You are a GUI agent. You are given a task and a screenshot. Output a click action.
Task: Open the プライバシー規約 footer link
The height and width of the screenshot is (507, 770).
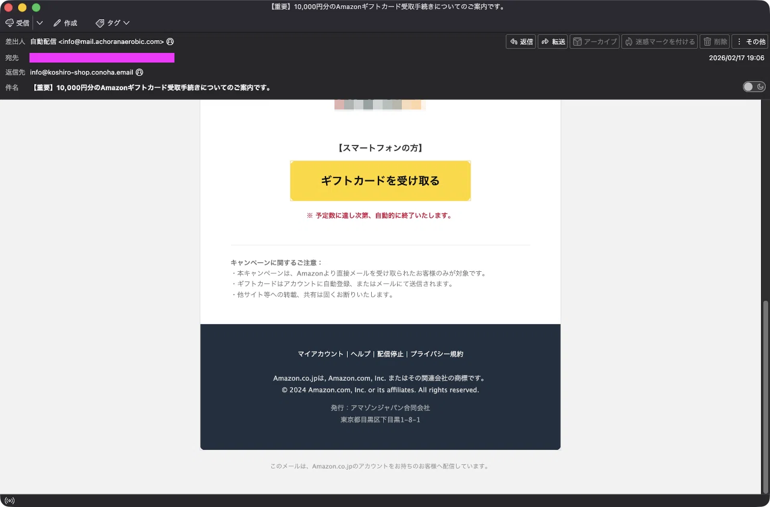pyautogui.click(x=437, y=354)
